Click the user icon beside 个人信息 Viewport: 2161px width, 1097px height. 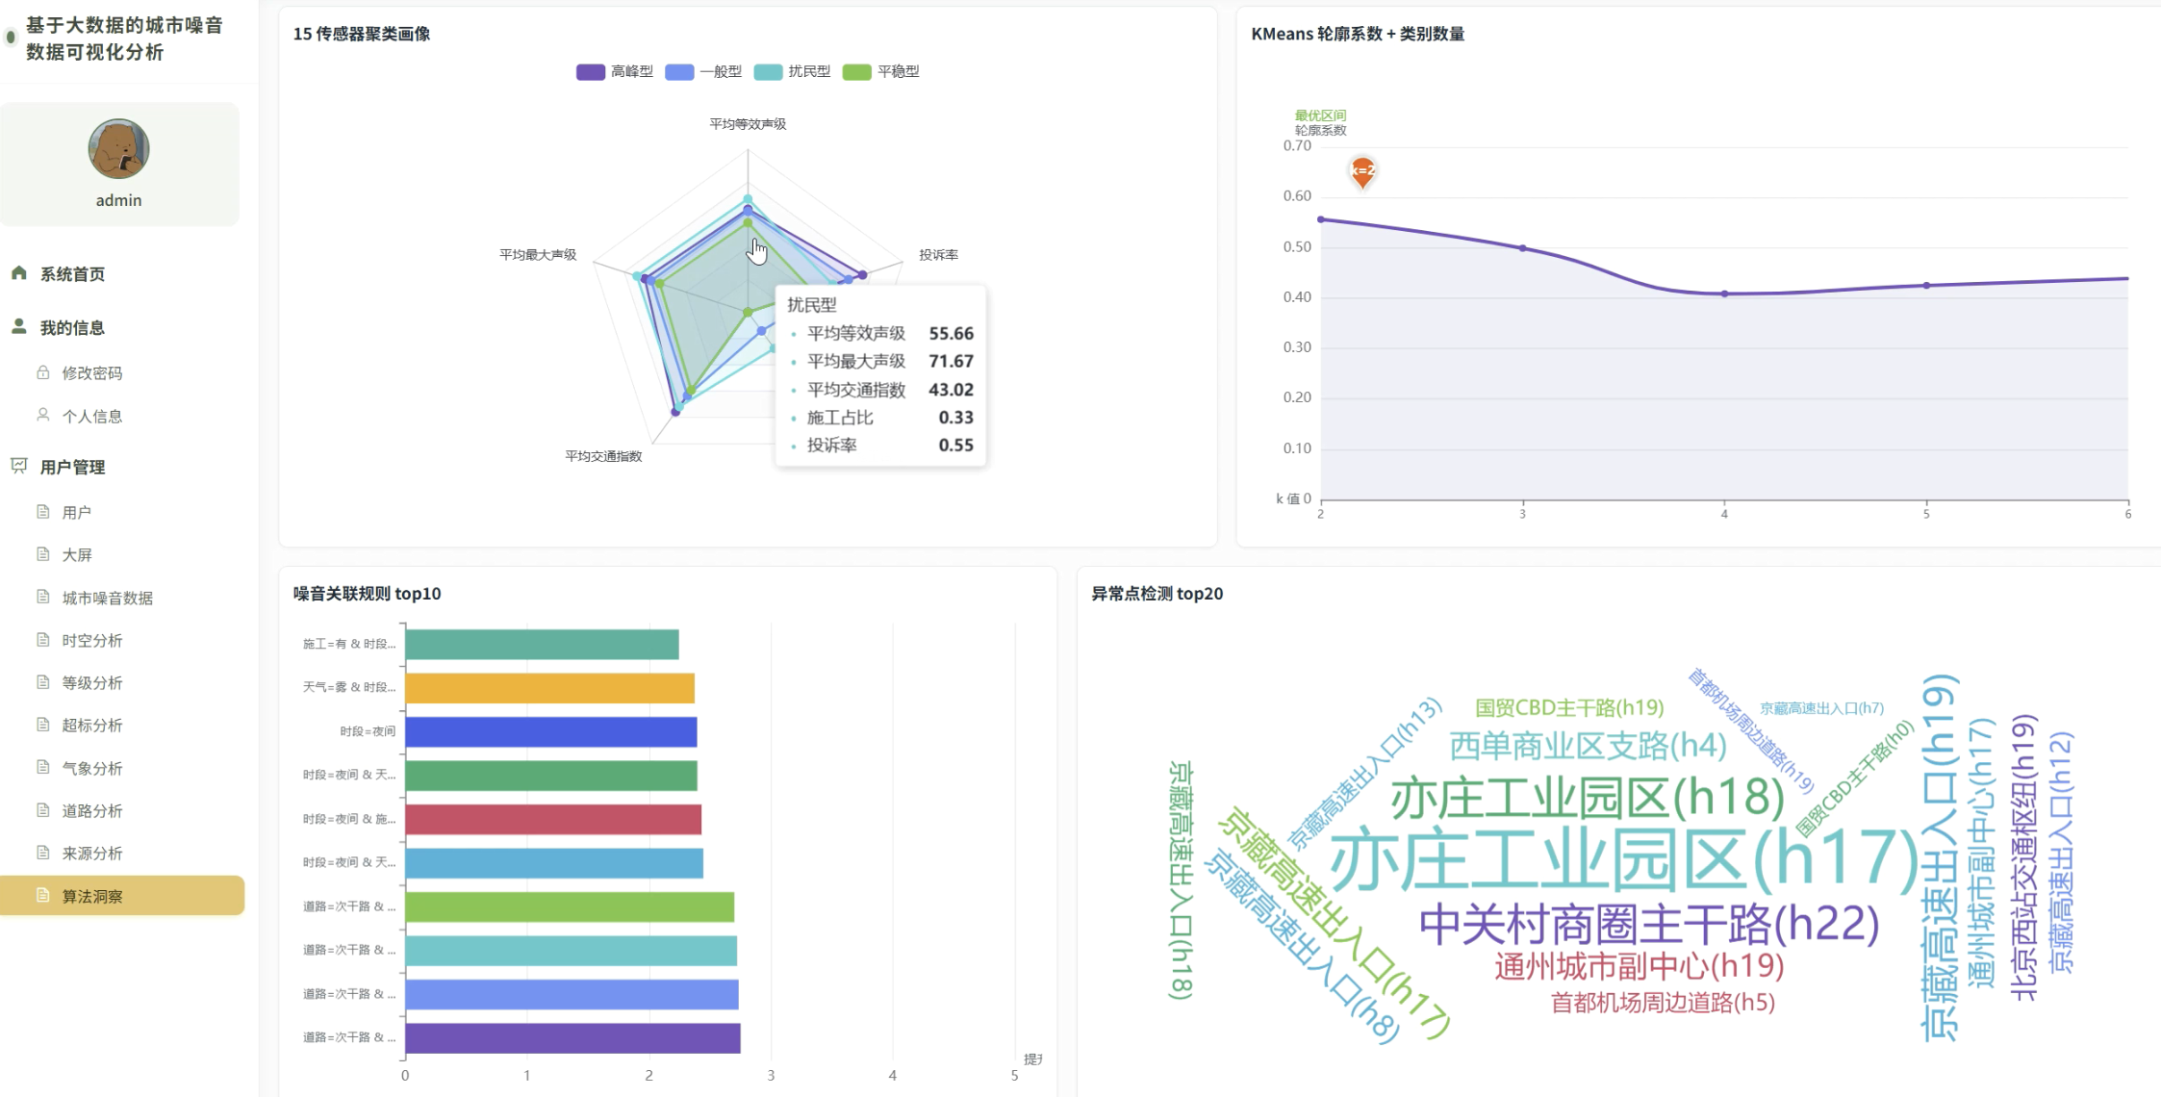43,415
